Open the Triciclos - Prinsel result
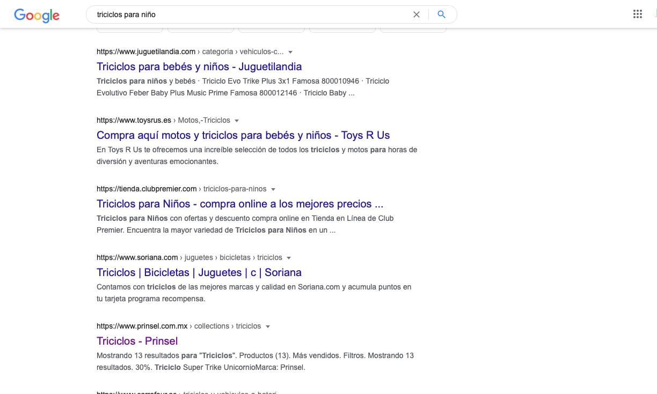This screenshot has height=394, width=657. click(137, 341)
